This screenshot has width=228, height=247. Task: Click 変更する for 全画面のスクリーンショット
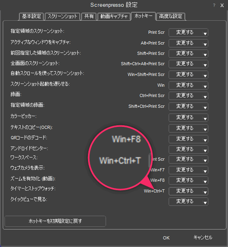(185, 64)
